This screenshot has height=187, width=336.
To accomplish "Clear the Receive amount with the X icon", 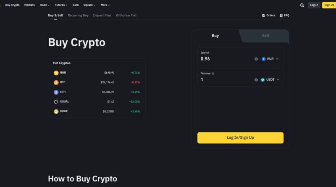I will [256, 80].
